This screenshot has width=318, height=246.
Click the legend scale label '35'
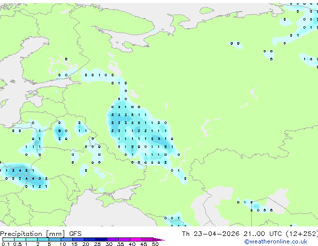[120, 244]
